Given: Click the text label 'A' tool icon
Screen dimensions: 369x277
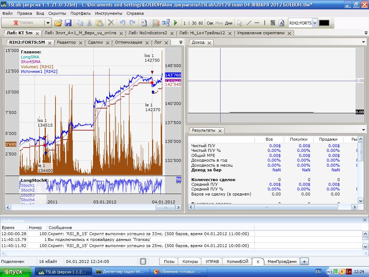Looking at the screenshot, I should [281, 23].
